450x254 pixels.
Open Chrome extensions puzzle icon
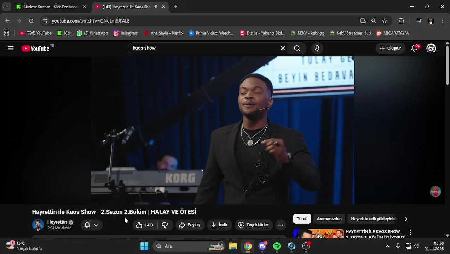pyautogui.click(x=401, y=21)
